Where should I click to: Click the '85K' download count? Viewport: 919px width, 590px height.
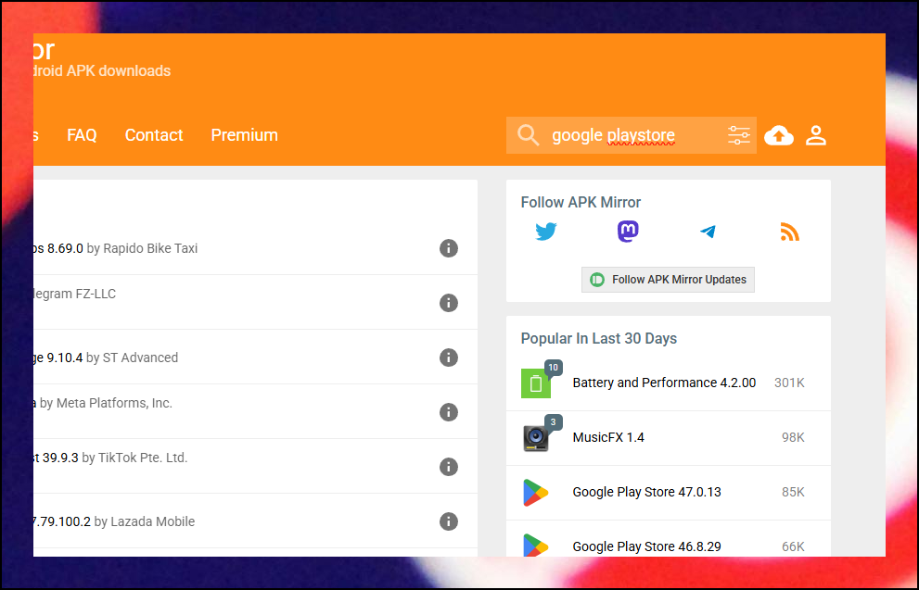pyautogui.click(x=793, y=492)
